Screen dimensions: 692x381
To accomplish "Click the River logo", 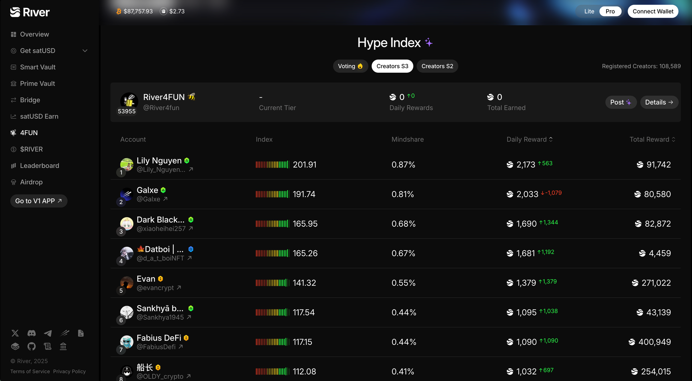I will [30, 12].
